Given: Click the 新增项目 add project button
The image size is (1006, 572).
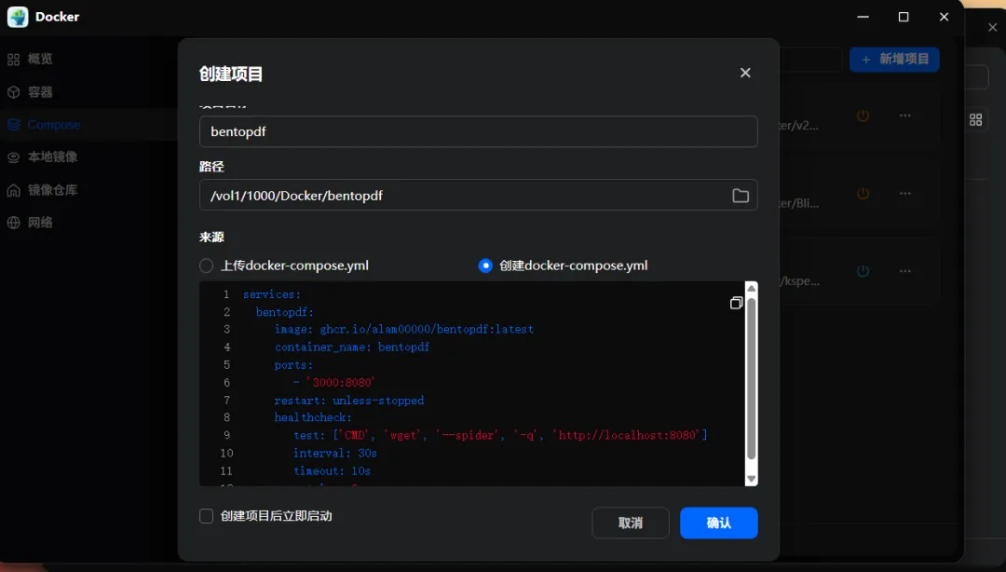Looking at the screenshot, I should tap(894, 59).
